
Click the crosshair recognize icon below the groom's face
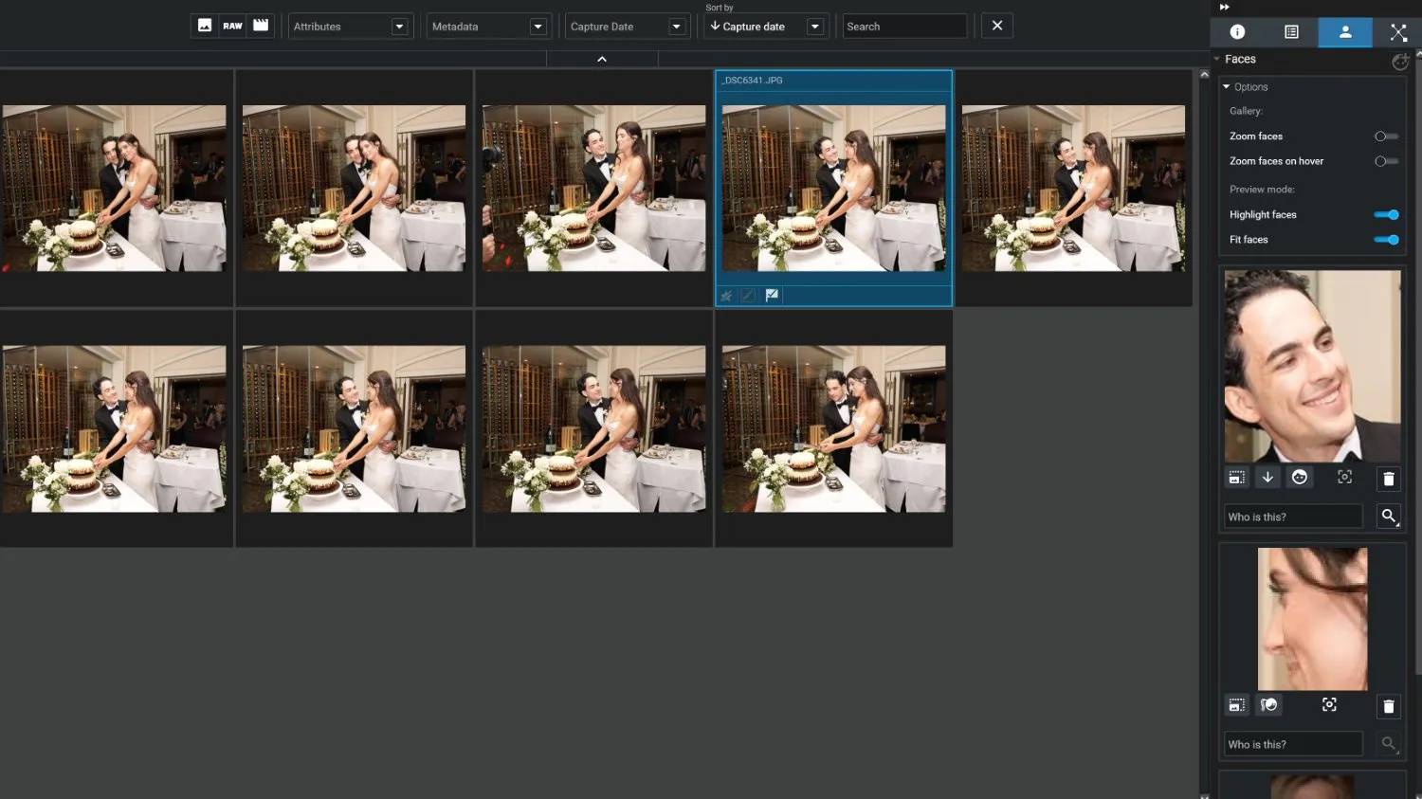click(1344, 477)
